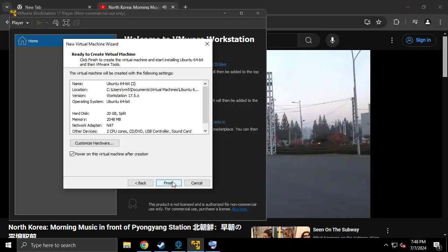
Task: Open the notification center icon
Action: (x=437, y=245)
